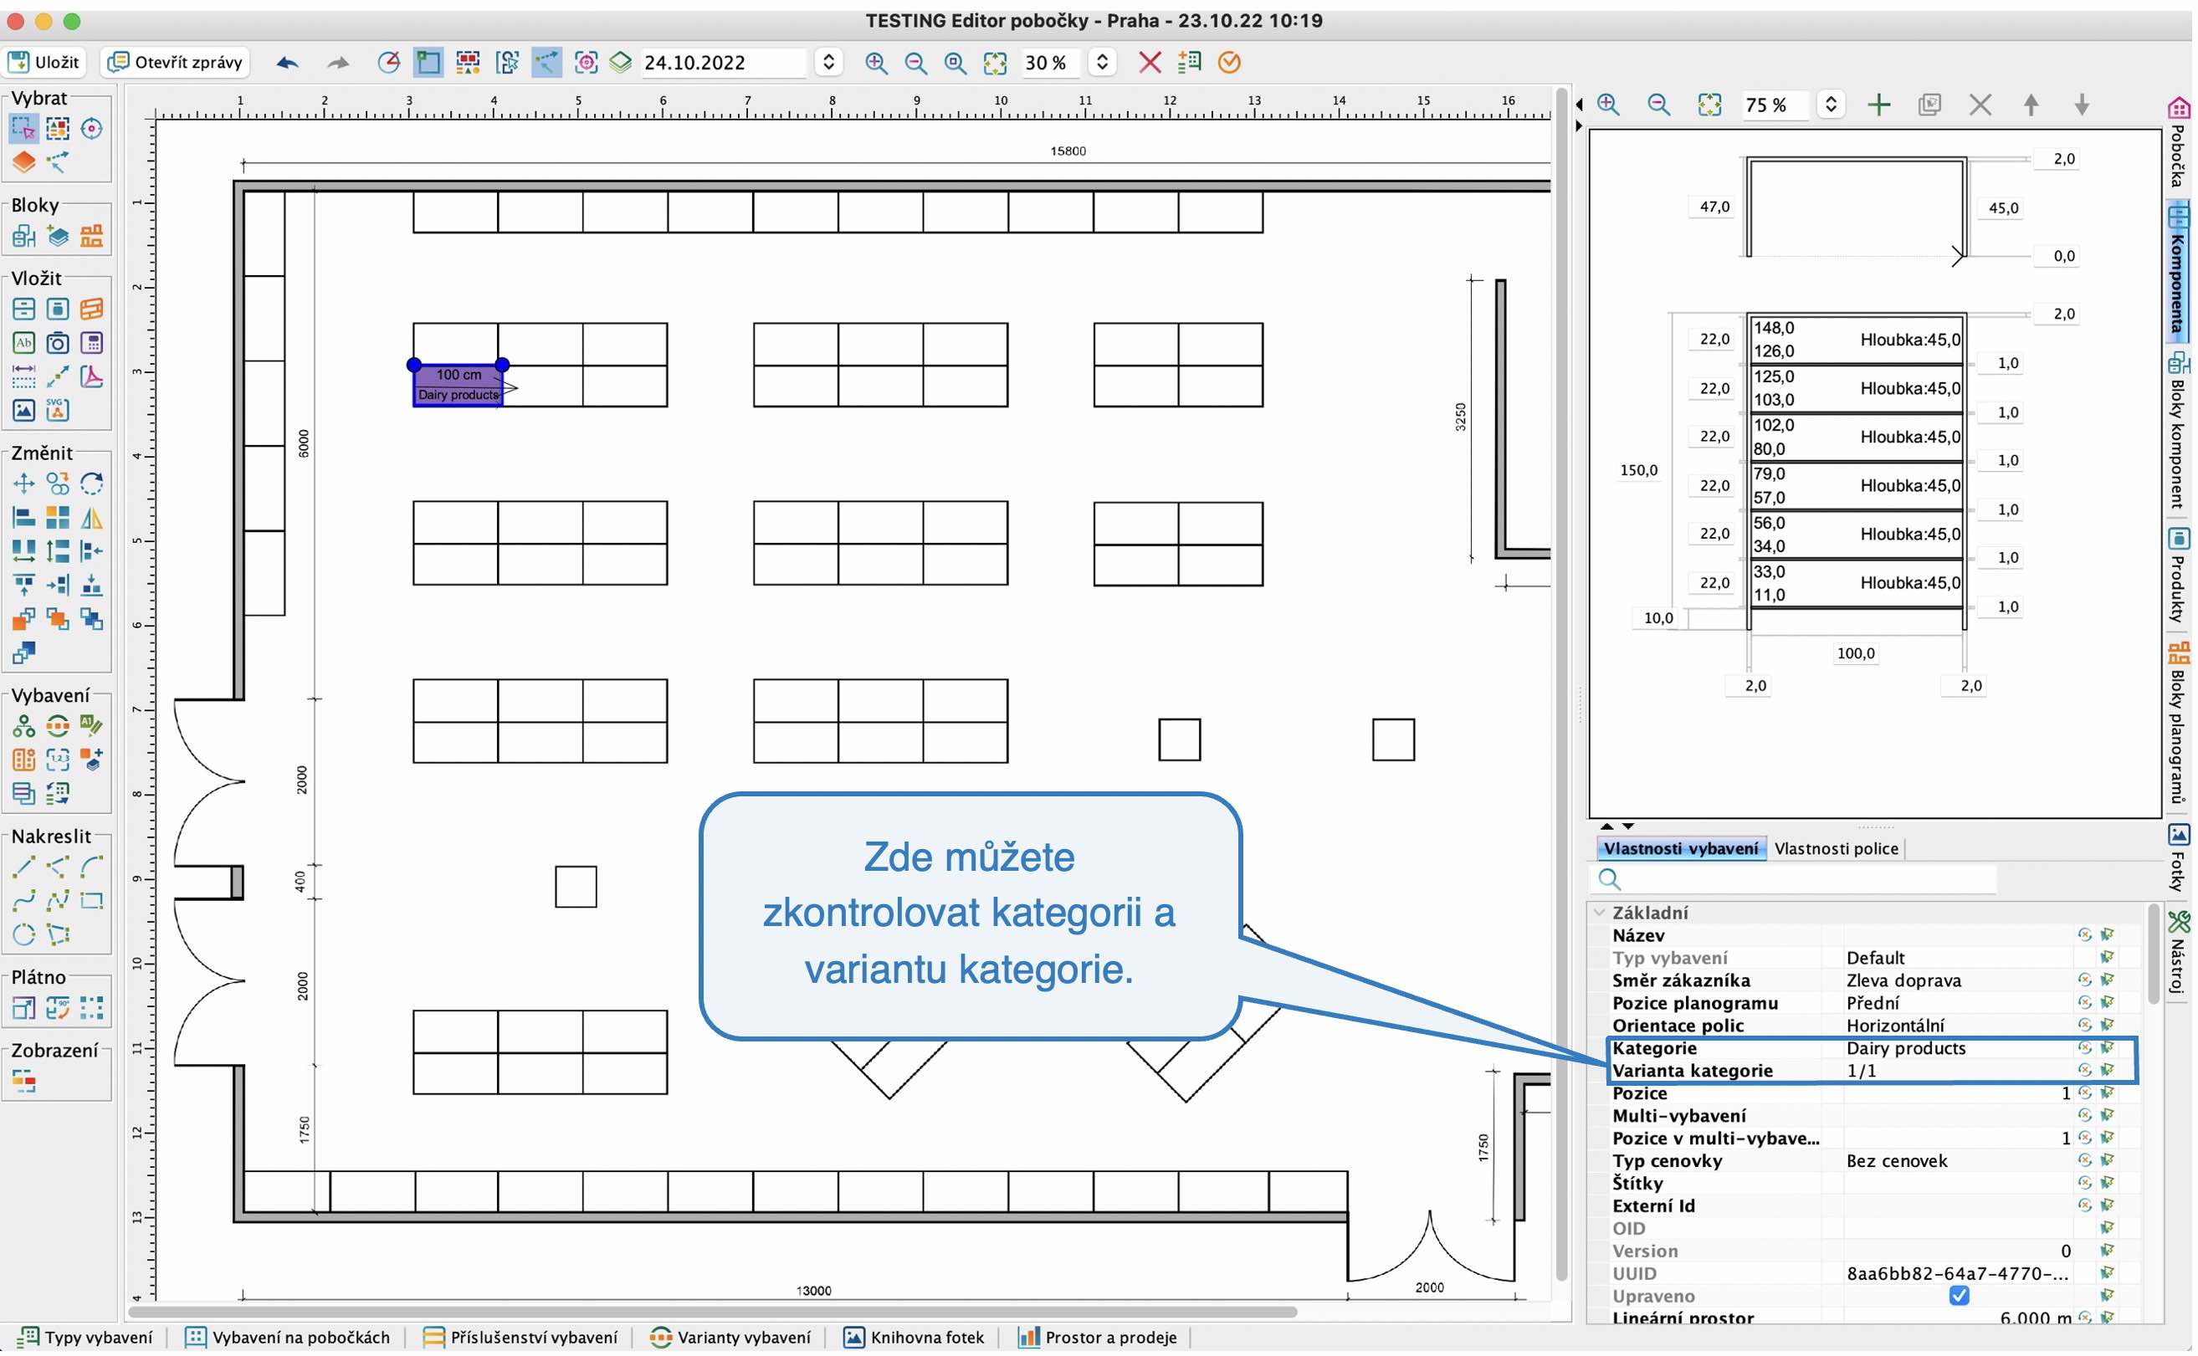Screen dimensions: 2198x1356
Task: Undo with the back arrow icon
Action: pyautogui.click(x=287, y=63)
